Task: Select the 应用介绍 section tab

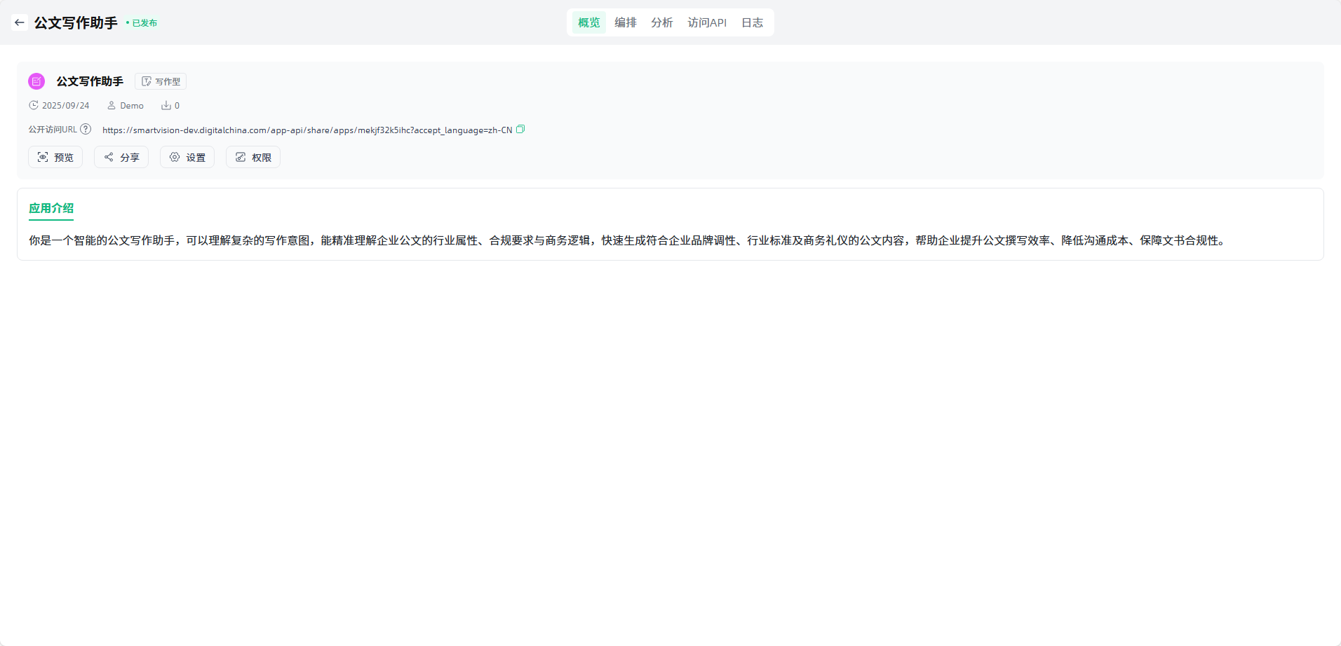Action: click(x=51, y=208)
